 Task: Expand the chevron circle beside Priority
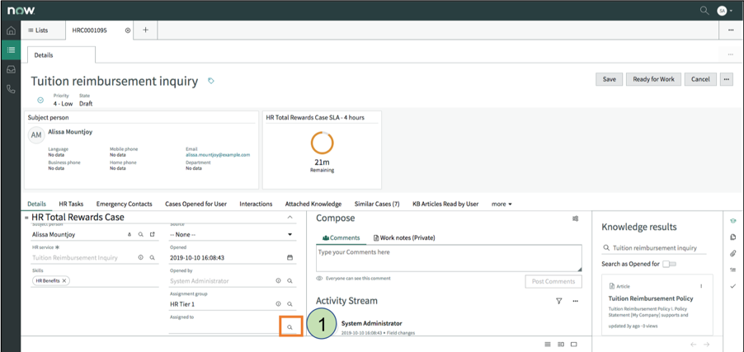[x=40, y=100]
